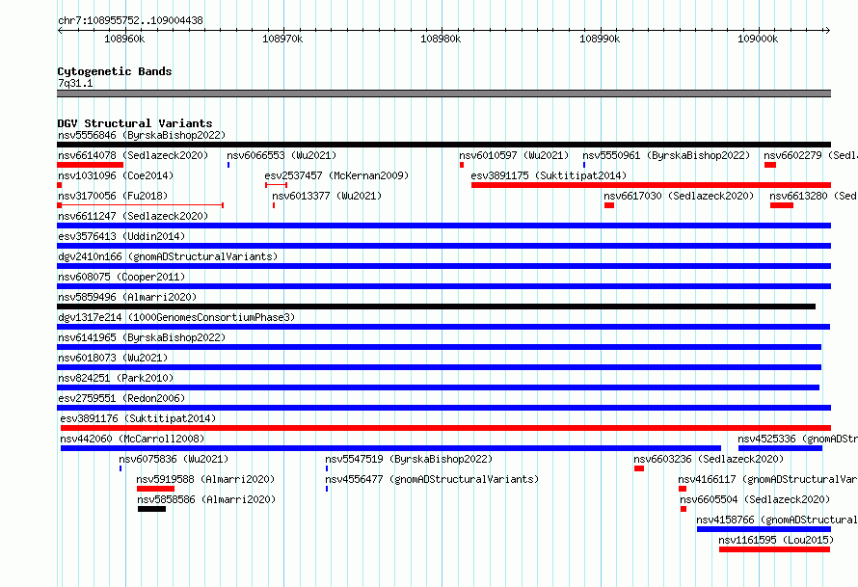Select nsv6018073 (Wu2021) label
The height and width of the screenshot is (587, 858).
coord(113,358)
